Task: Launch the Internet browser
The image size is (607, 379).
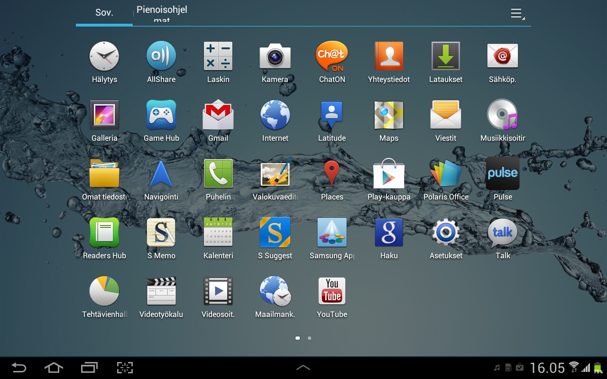Action: point(275,115)
